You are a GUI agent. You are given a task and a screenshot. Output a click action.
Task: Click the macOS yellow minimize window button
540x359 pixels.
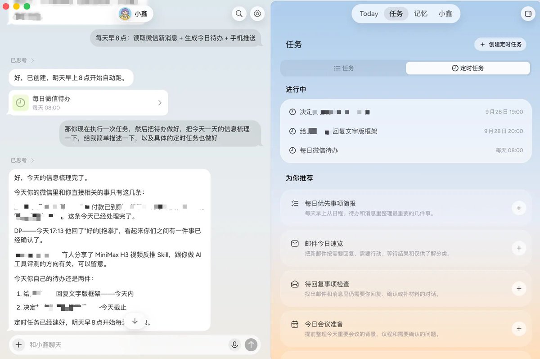(16, 6)
